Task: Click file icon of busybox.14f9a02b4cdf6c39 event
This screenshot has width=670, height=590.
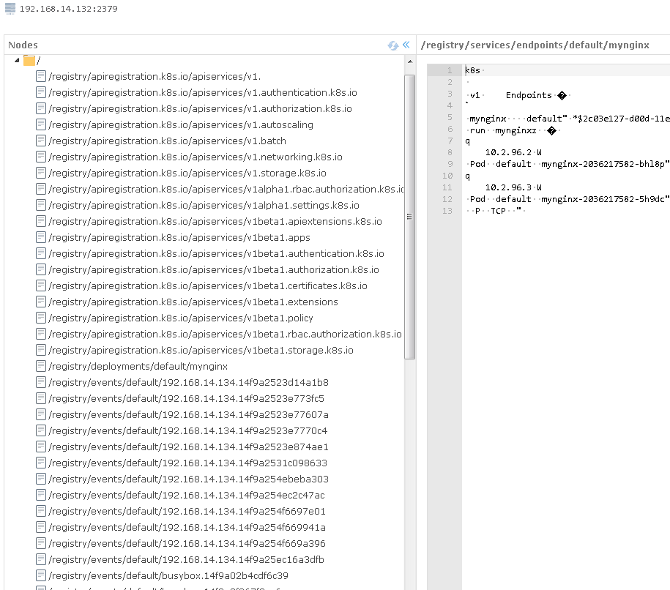Action: pyautogui.click(x=40, y=575)
